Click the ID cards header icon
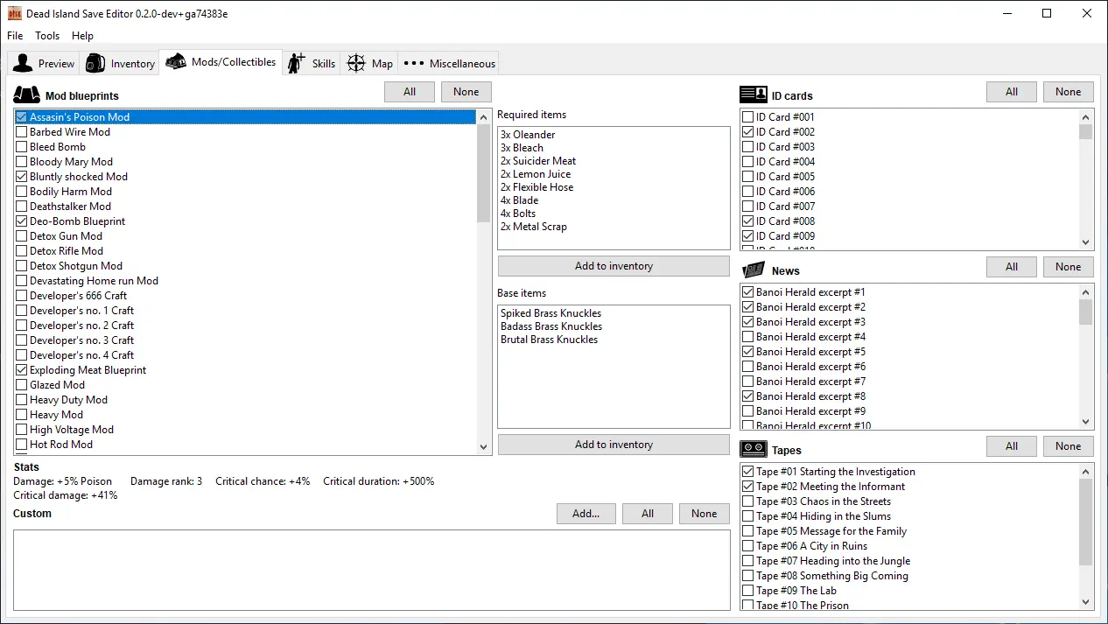 coord(753,95)
